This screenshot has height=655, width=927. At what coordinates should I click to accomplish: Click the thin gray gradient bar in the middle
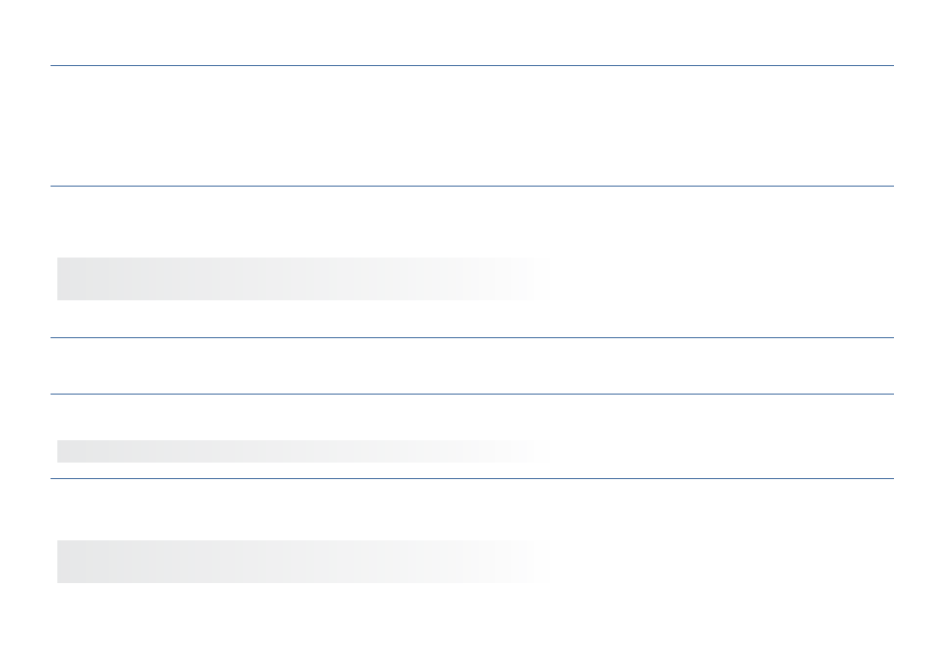pyautogui.click(x=304, y=451)
